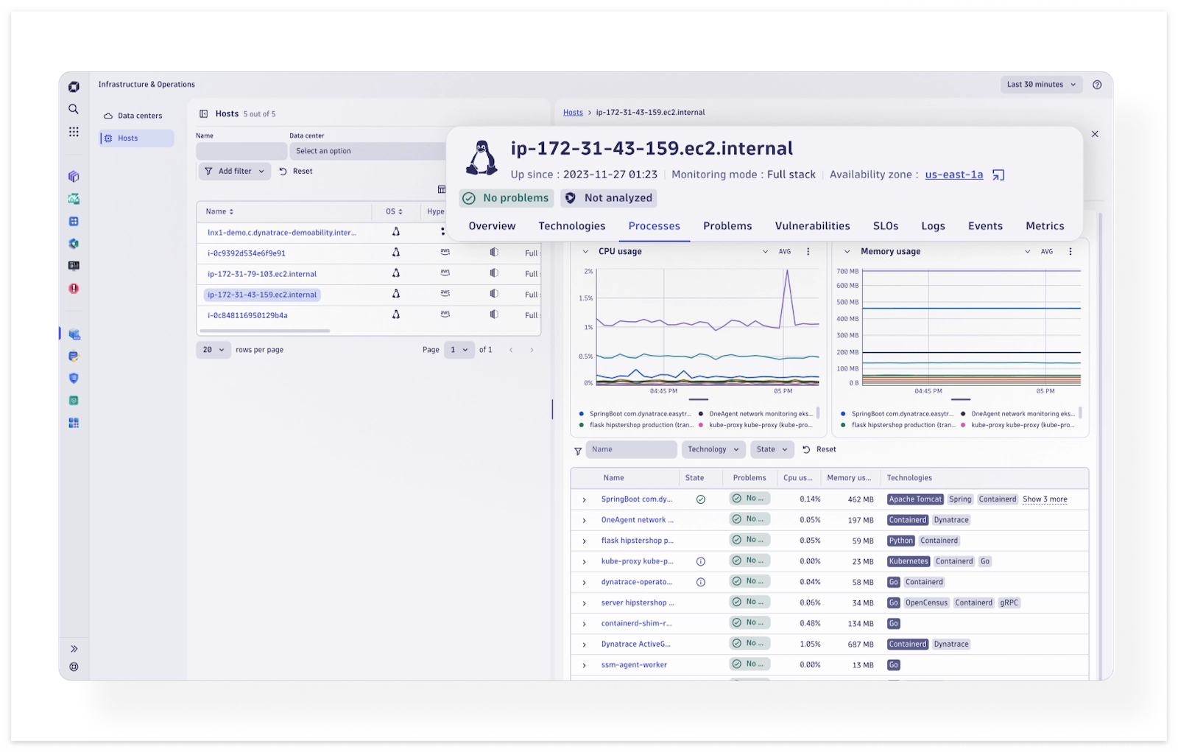Open Last 30 minutes timeframe dropdown

coord(1042,85)
